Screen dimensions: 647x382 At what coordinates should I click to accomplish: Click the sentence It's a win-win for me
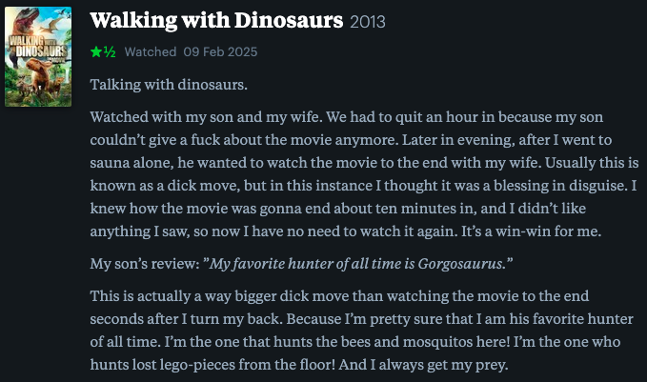click(531, 231)
